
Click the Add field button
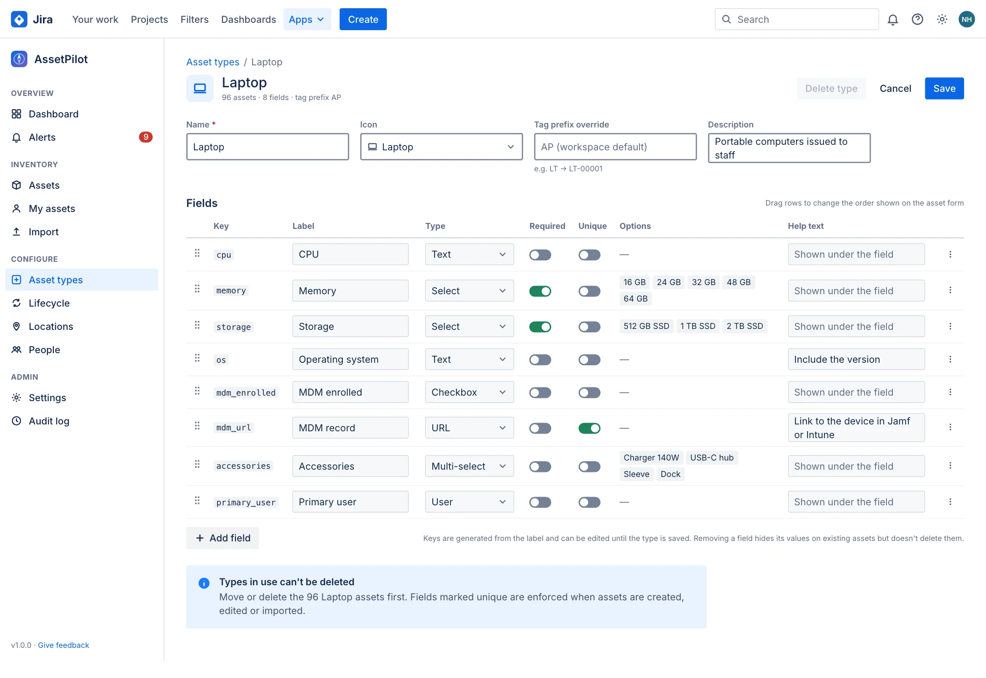[x=222, y=538]
